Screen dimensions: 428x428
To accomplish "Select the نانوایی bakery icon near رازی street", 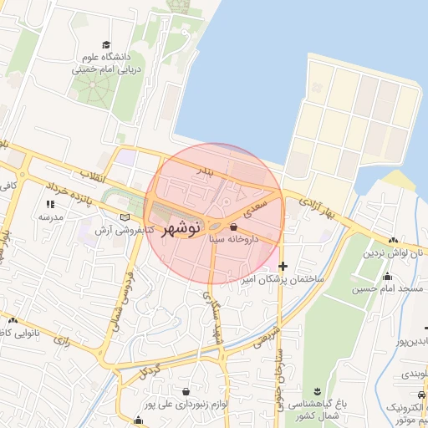I will point(13,321).
